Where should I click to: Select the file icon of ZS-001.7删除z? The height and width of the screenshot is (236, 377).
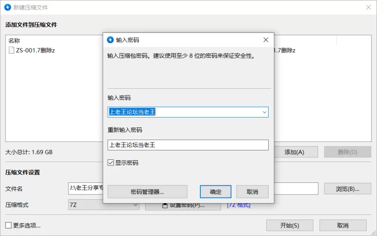(x=11, y=50)
